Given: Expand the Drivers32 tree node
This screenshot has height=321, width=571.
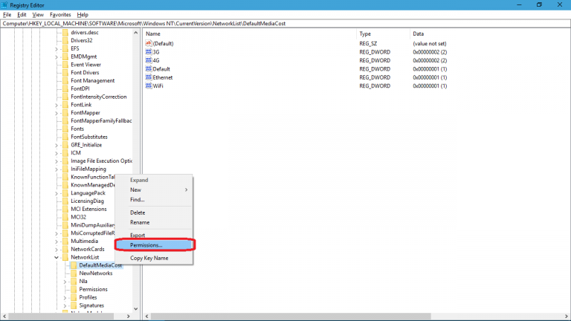Looking at the screenshot, I should (57, 40).
